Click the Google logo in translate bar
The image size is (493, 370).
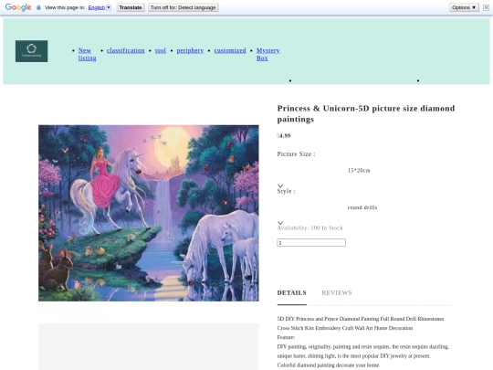(x=18, y=7)
